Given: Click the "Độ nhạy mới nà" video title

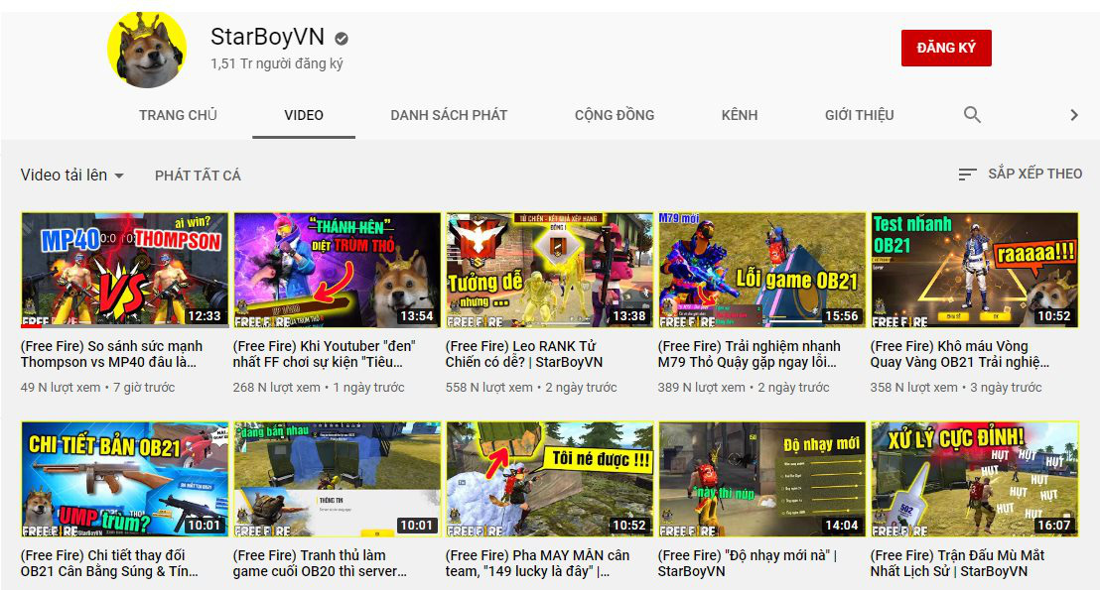Looking at the screenshot, I should (x=747, y=563).
